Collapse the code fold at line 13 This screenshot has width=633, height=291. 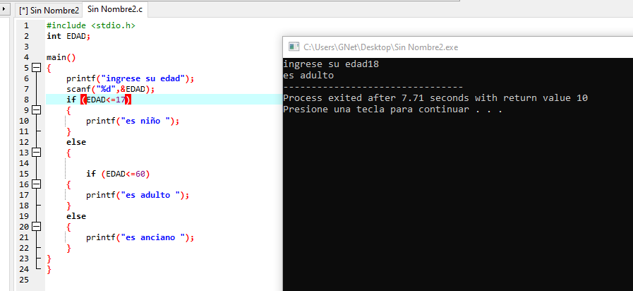37,153
